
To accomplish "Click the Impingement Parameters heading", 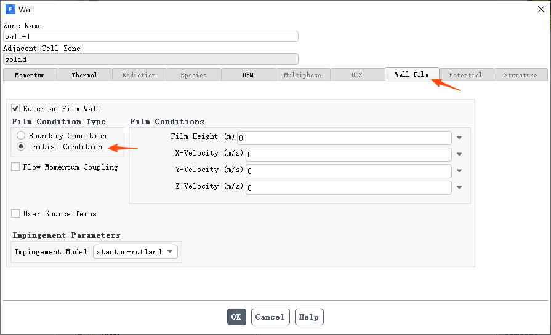I will click(x=66, y=235).
